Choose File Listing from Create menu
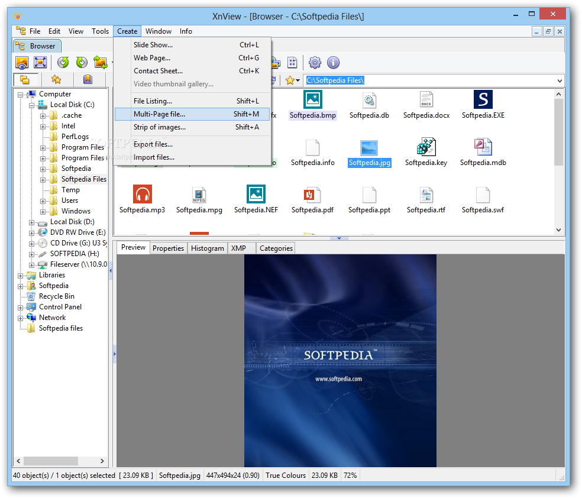582x498 pixels. [192, 101]
